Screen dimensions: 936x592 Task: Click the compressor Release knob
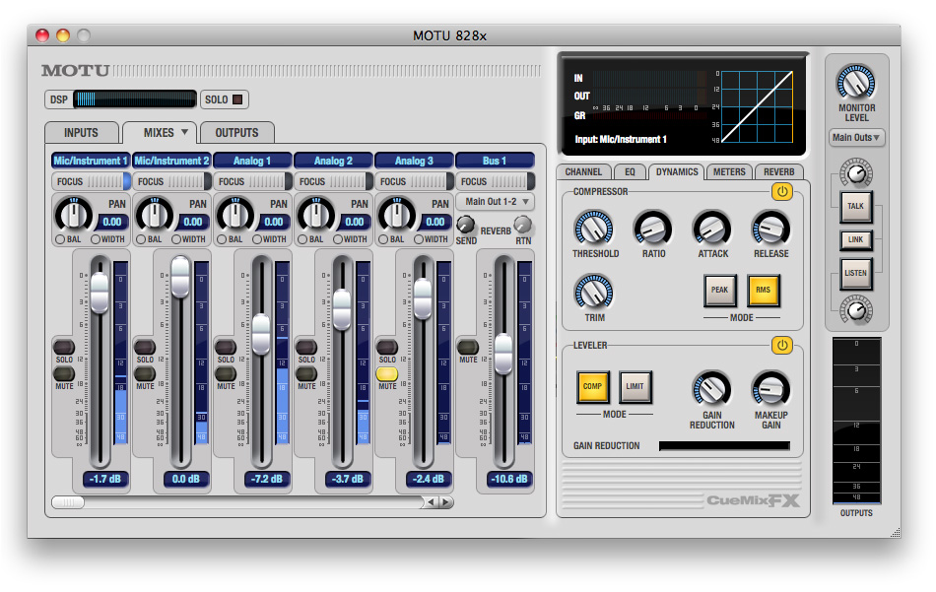(x=770, y=230)
